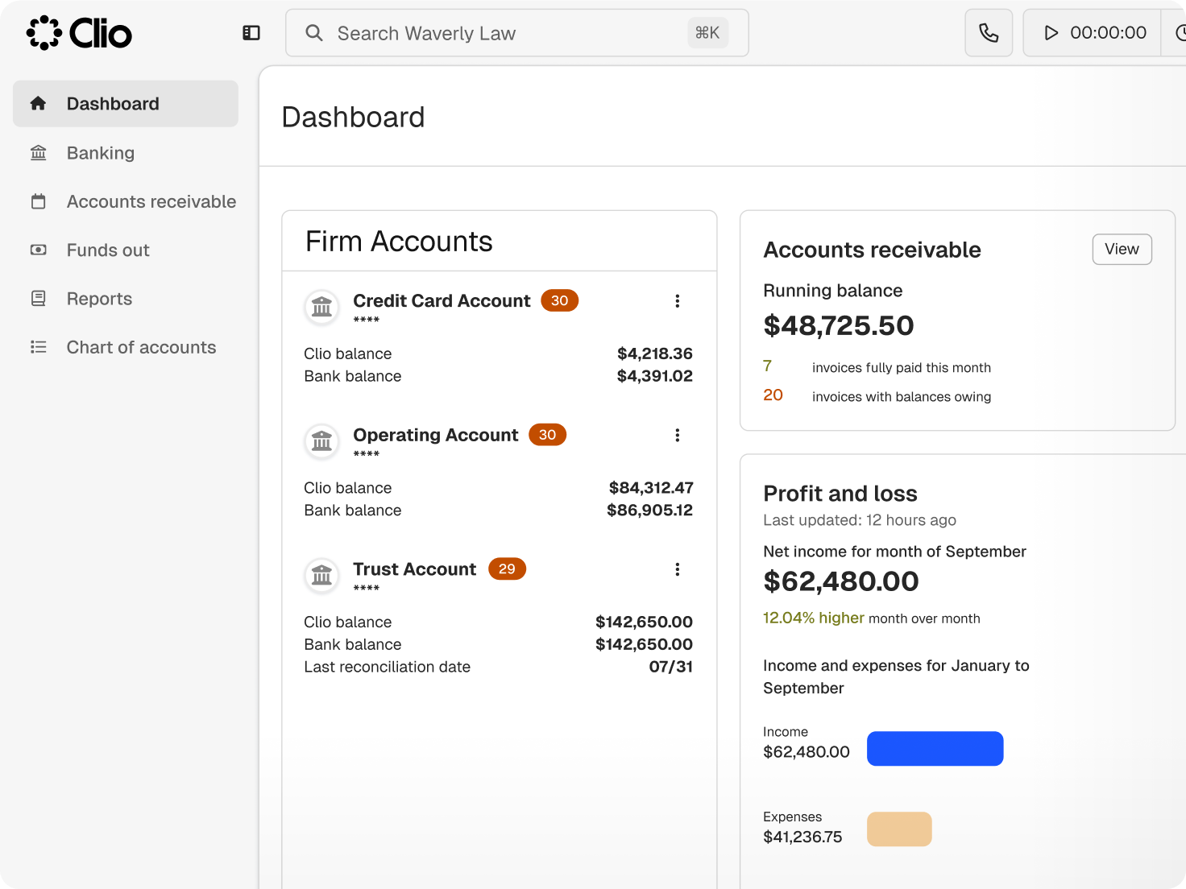
Task: Open Trust Account options menu
Action: 677,569
